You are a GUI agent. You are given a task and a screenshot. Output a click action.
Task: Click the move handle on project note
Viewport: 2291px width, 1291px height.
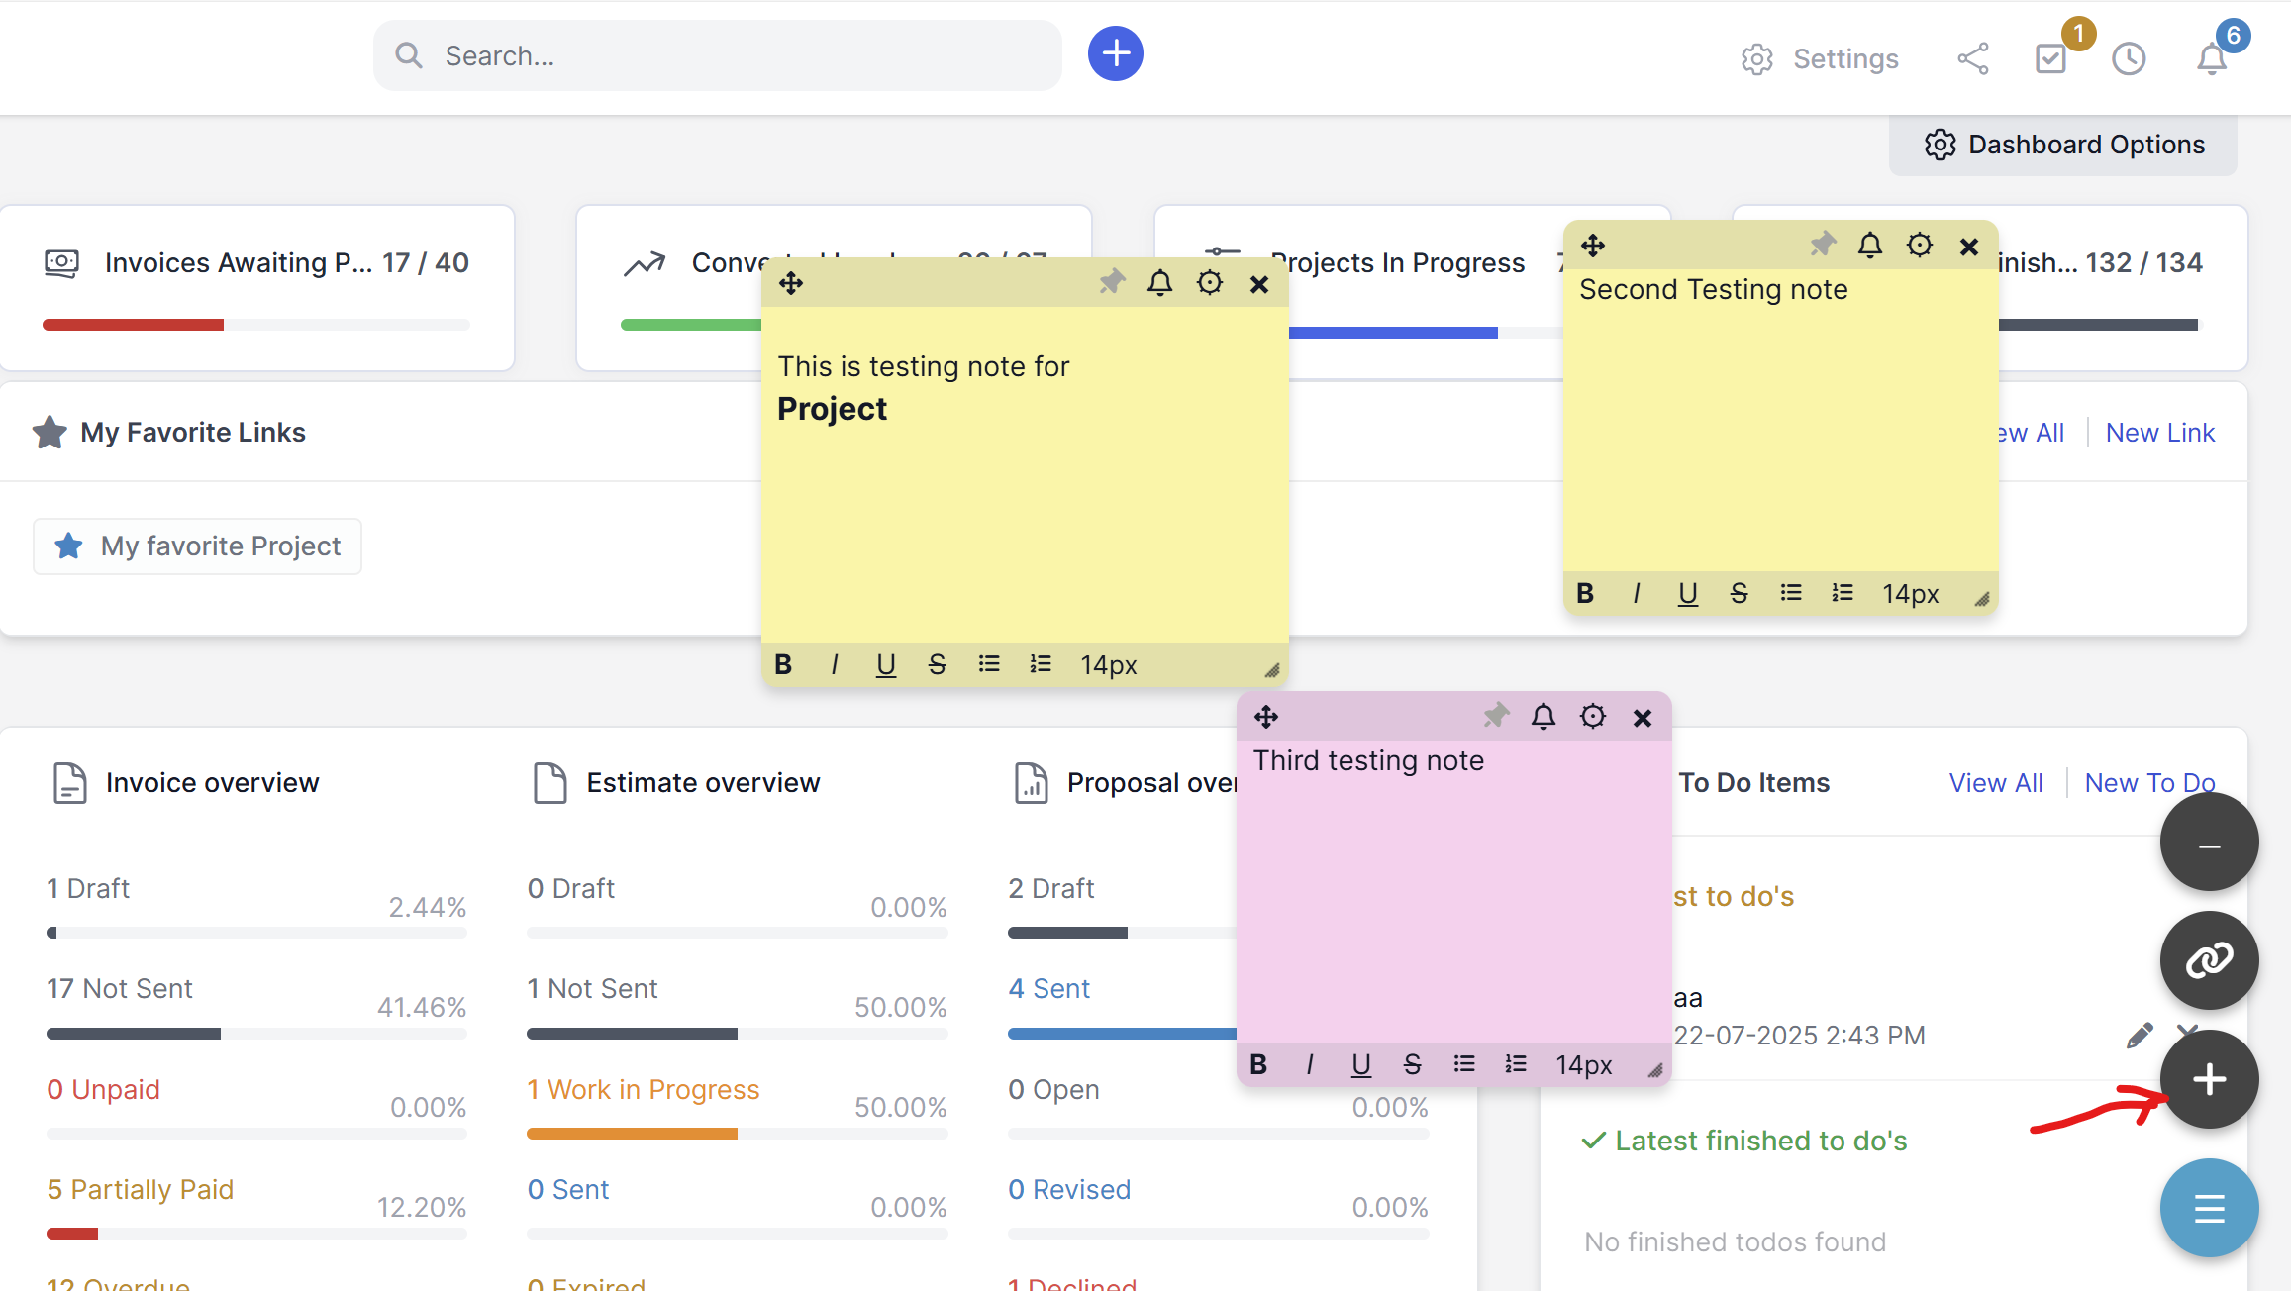(x=790, y=284)
